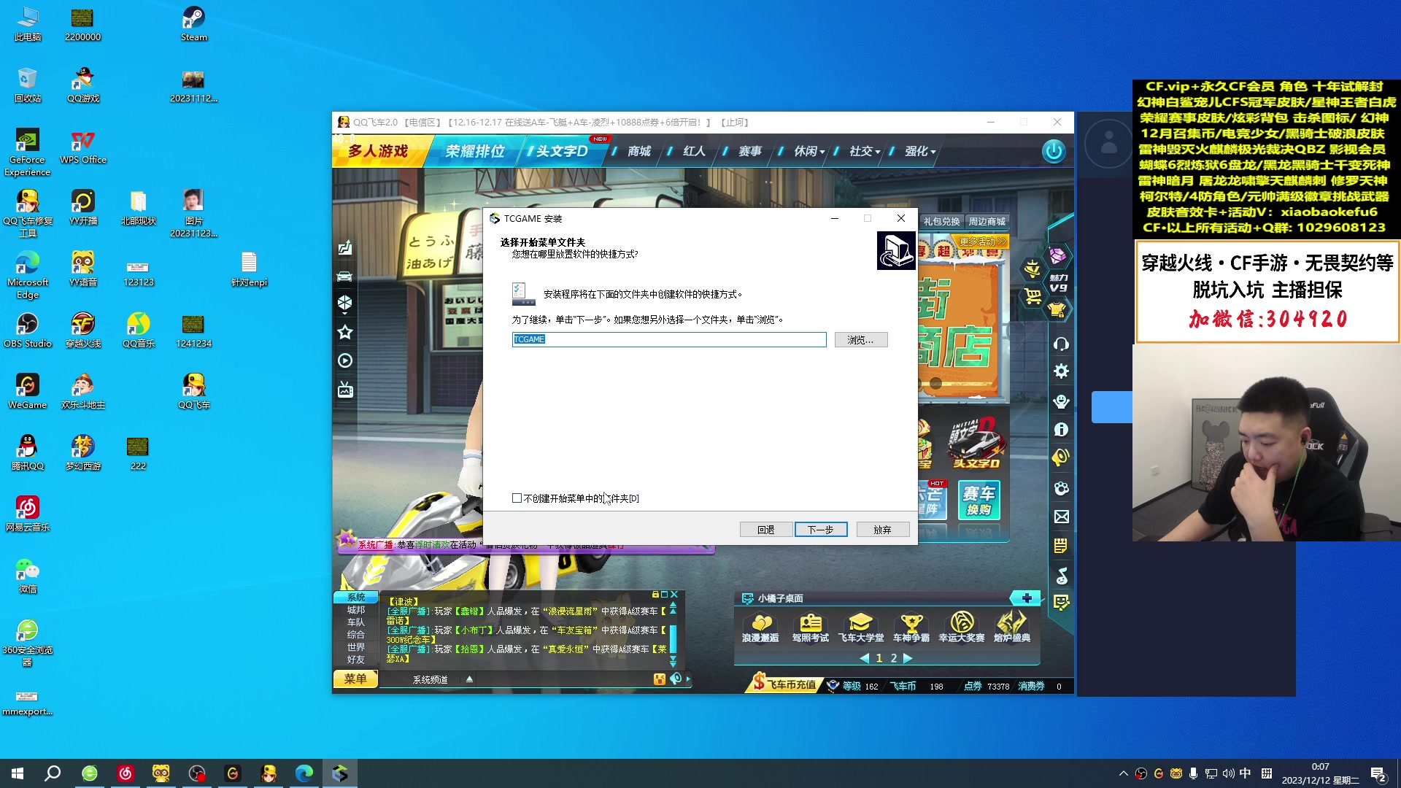Click the 头文字D AE86 promo thumbnail
1401x788 pixels.
pyautogui.click(x=976, y=443)
